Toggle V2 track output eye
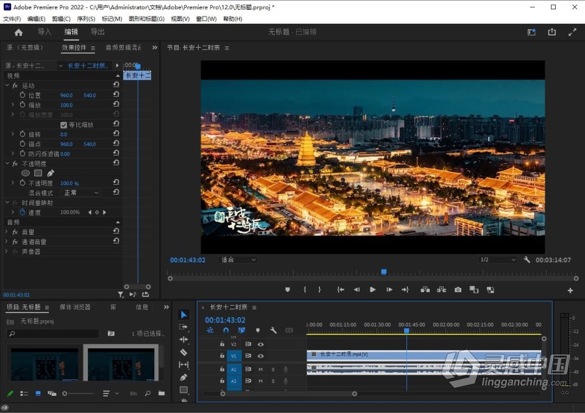The width and height of the screenshot is (585, 413). click(x=260, y=344)
